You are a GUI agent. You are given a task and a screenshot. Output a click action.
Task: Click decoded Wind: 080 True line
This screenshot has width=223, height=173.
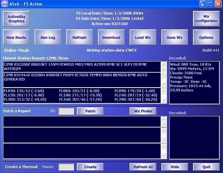[x=191, y=64]
